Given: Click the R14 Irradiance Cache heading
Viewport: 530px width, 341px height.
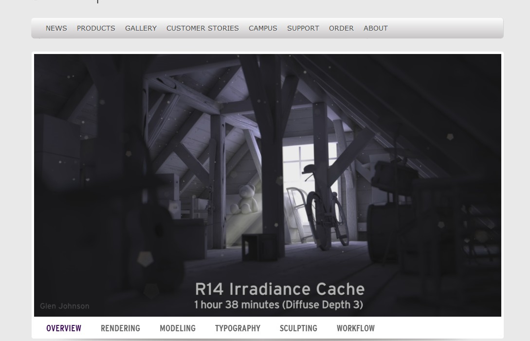Looking at the screenshot, I should (x=279, y=289).
